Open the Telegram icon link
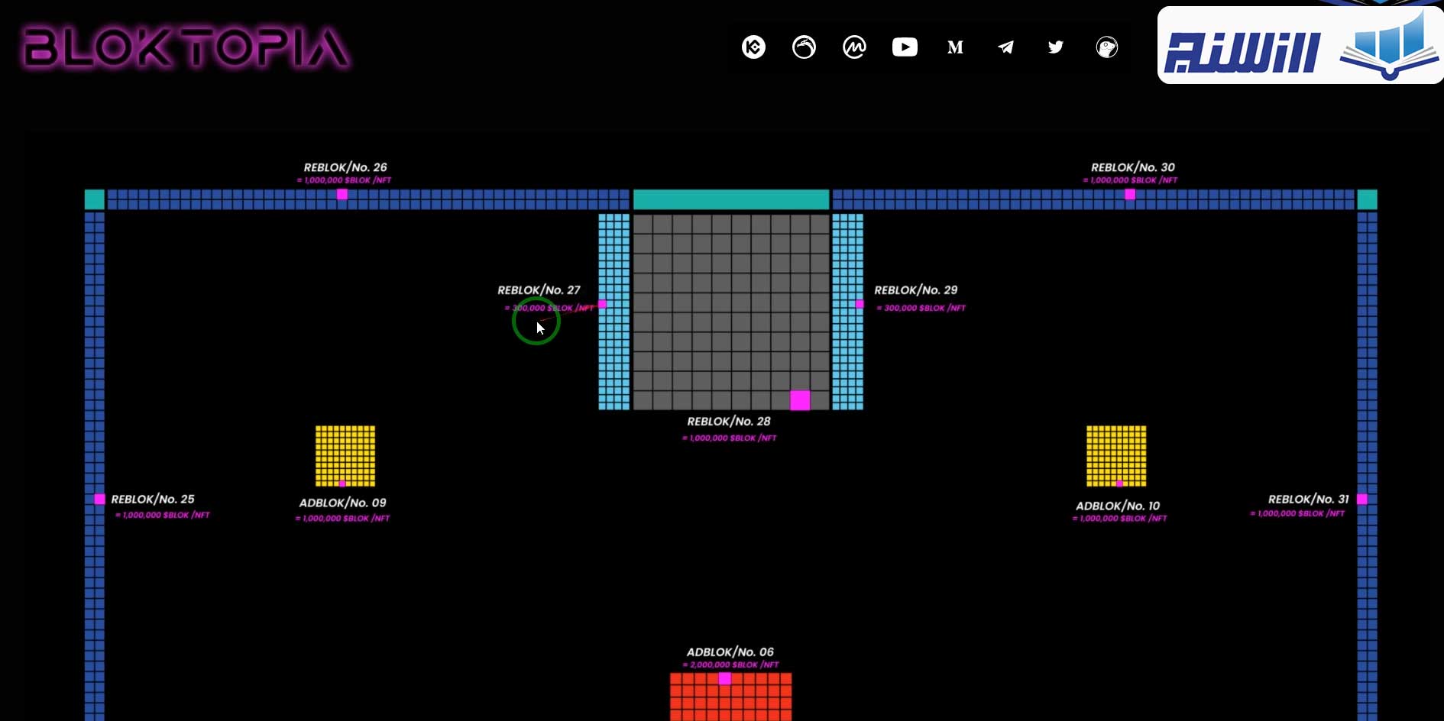 (1005, 47)
